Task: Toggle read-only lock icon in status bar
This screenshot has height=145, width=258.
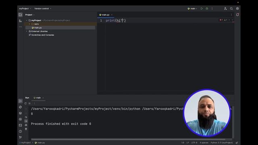Action: point(237,143)
